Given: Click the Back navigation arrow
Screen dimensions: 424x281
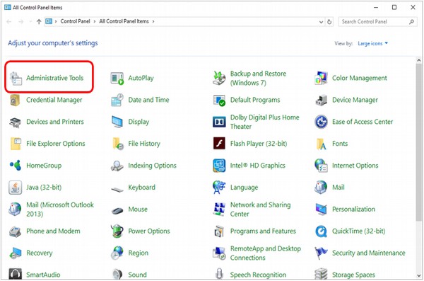Looking at the screenshot, I should [x=9, y=22].
